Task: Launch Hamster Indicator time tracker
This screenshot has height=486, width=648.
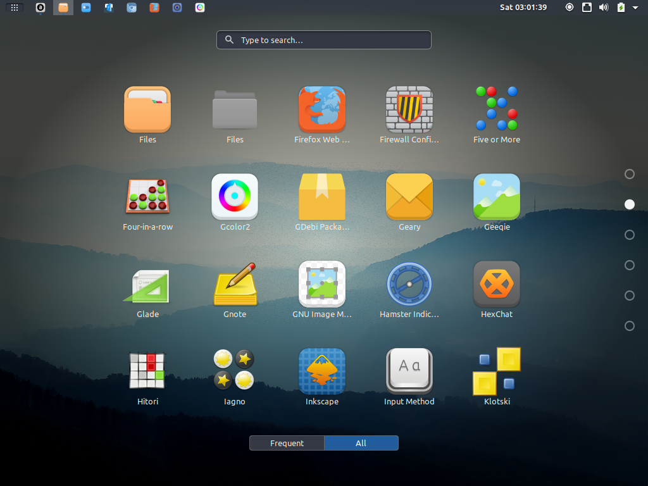Action: click(409, 284)
